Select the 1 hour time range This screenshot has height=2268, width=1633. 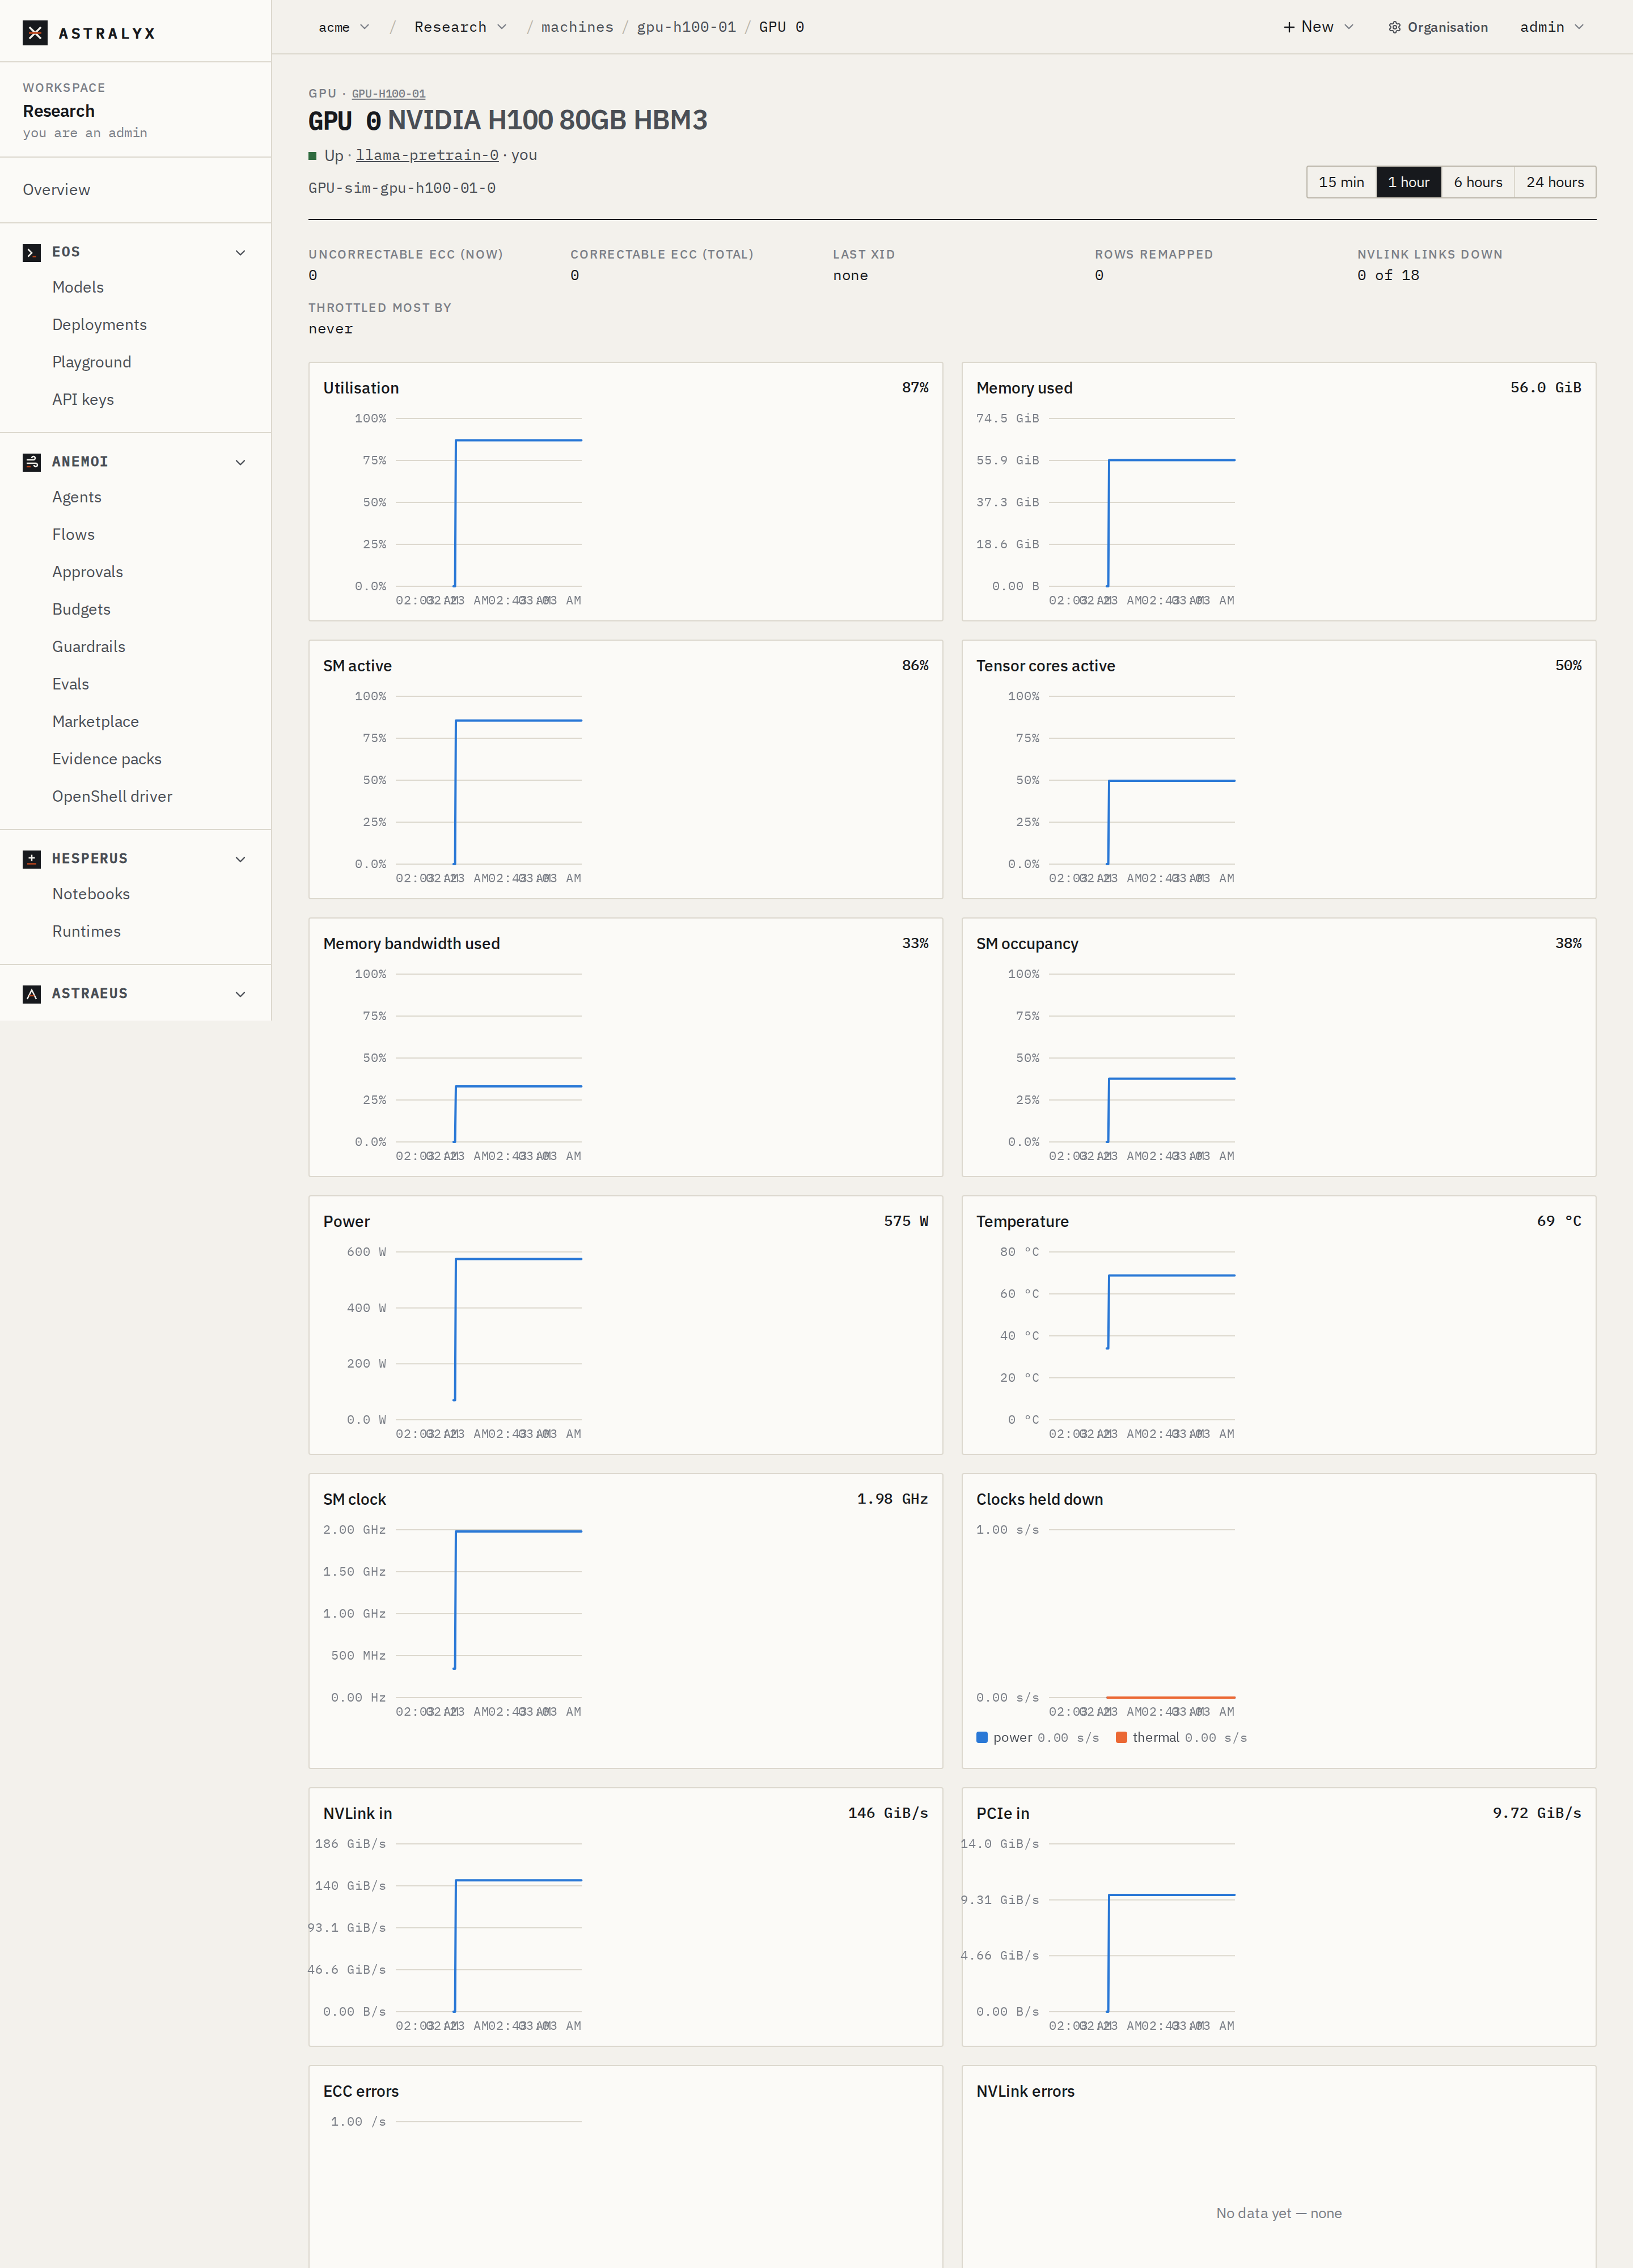point(1408,182)
